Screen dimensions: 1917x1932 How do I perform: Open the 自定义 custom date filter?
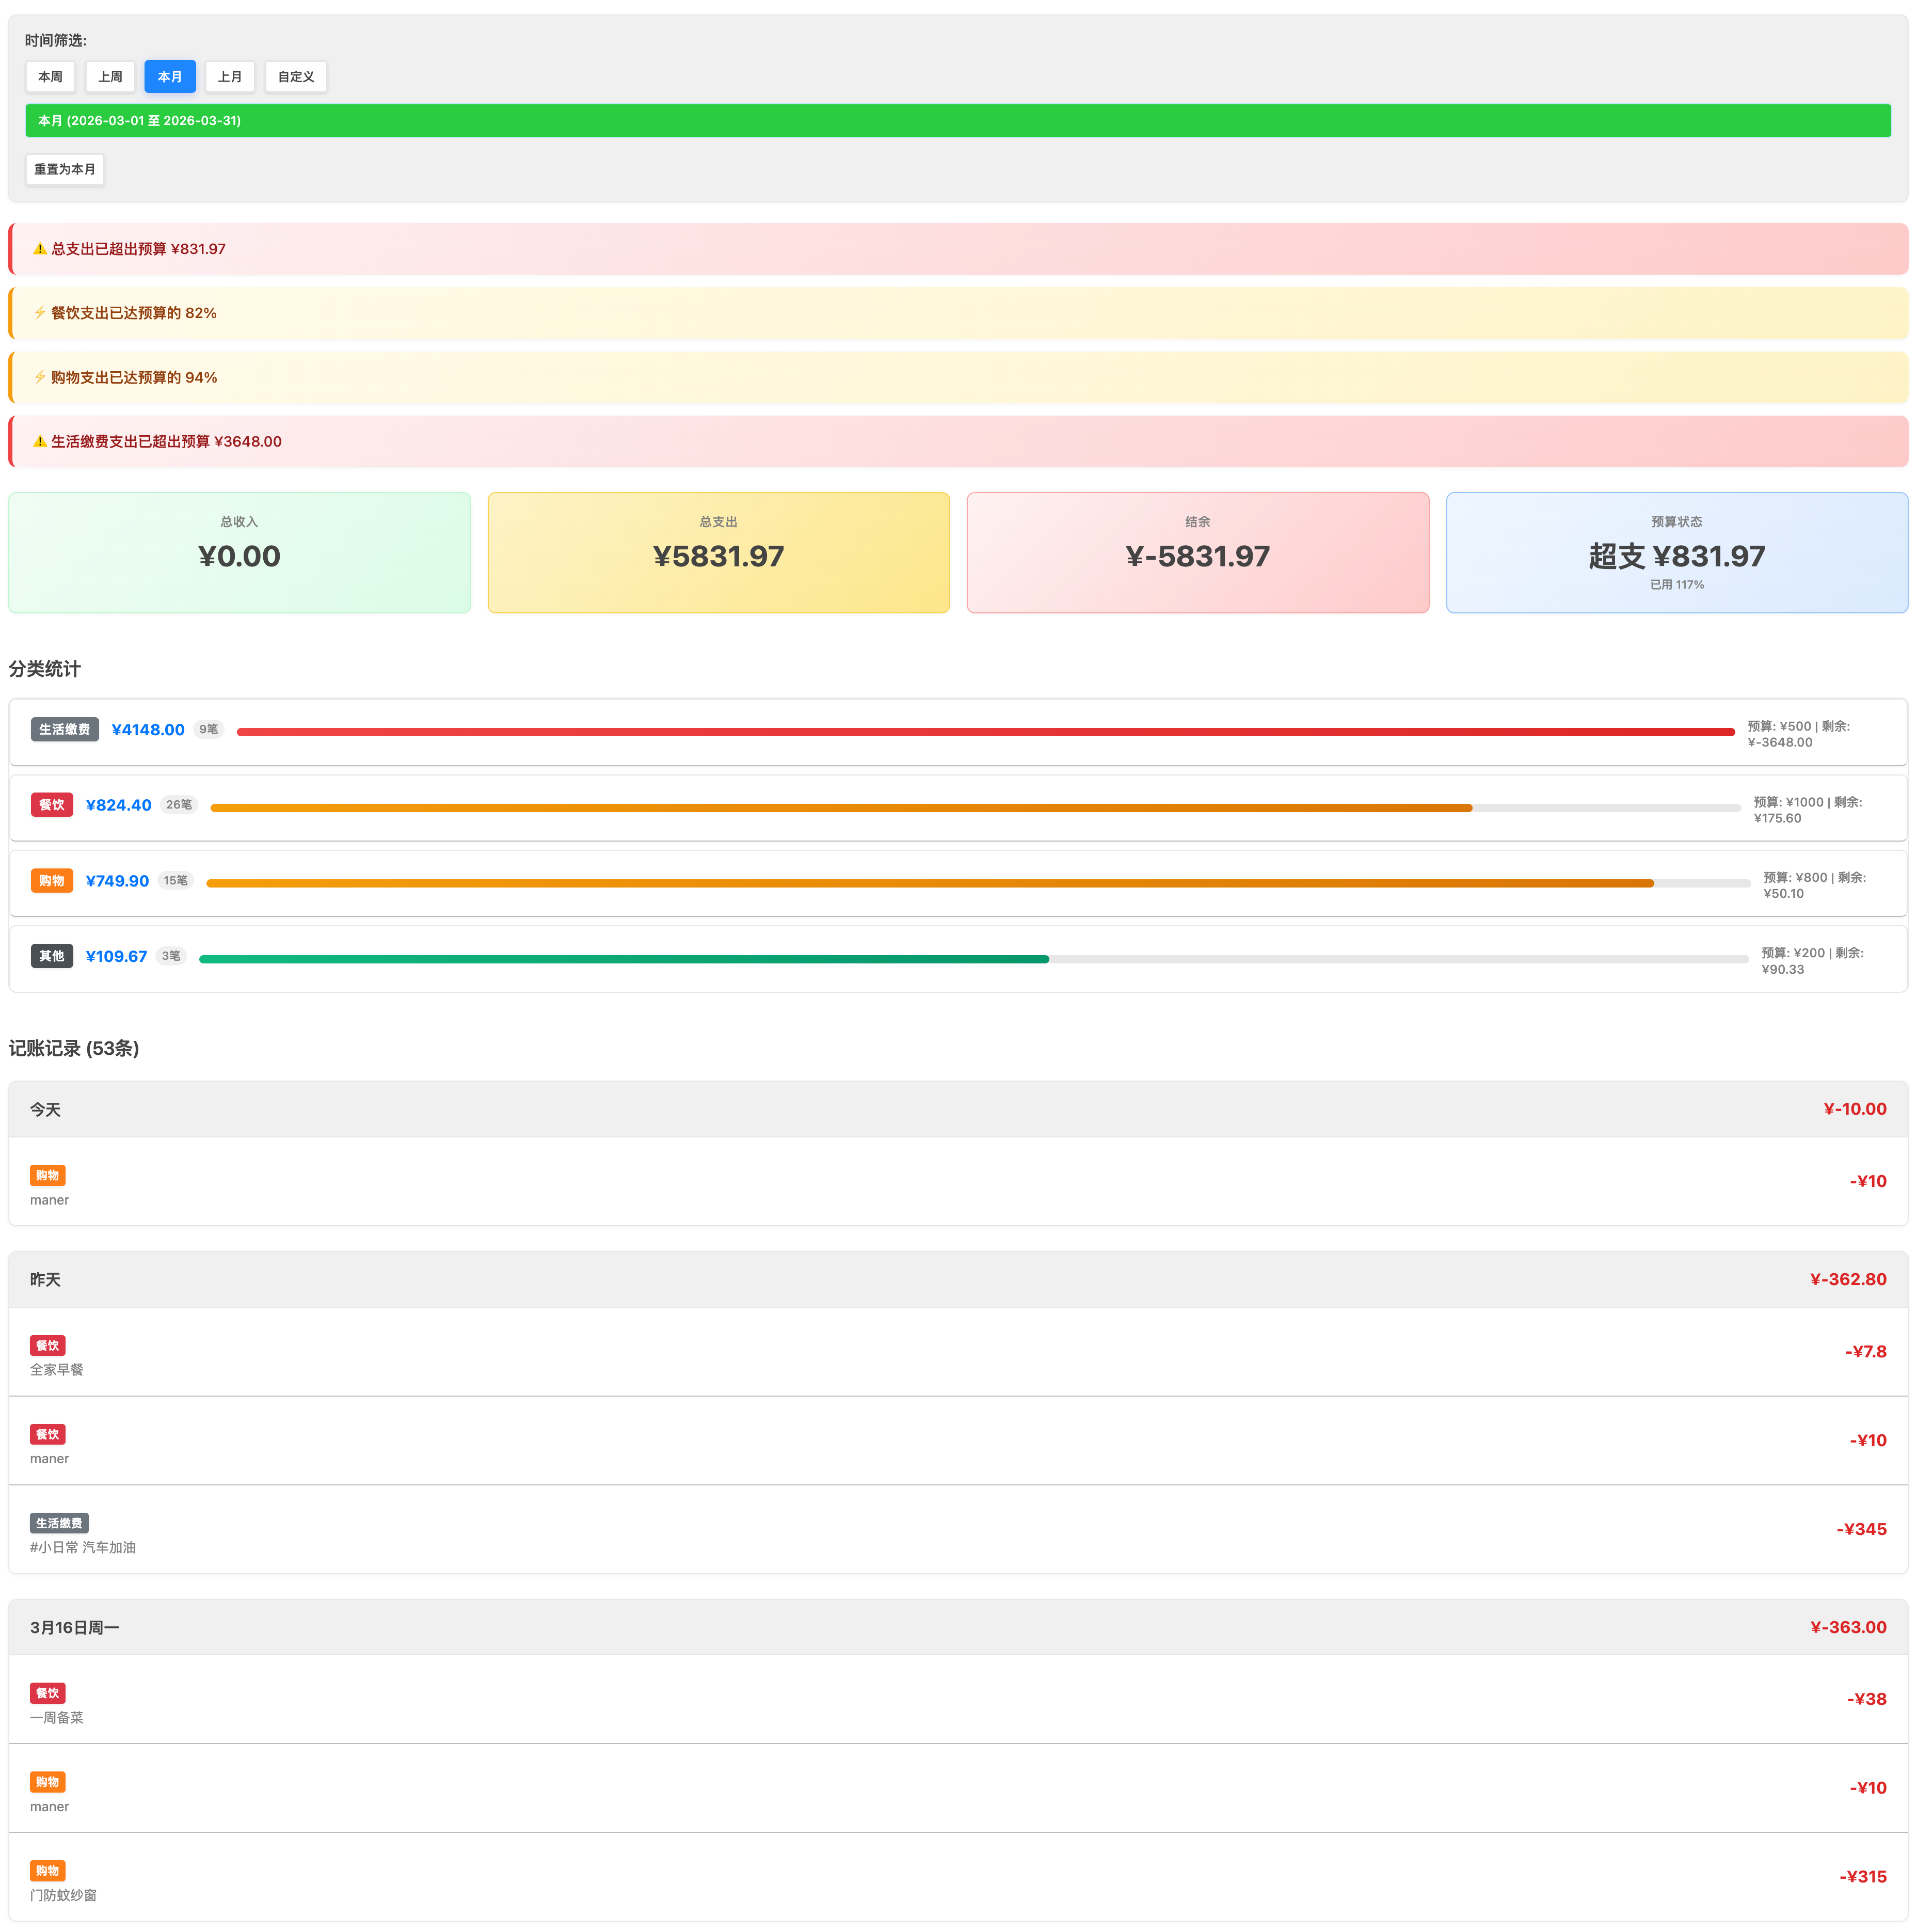click(296, 77)
